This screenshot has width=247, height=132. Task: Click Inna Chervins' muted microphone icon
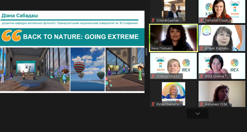click(153, 104)
